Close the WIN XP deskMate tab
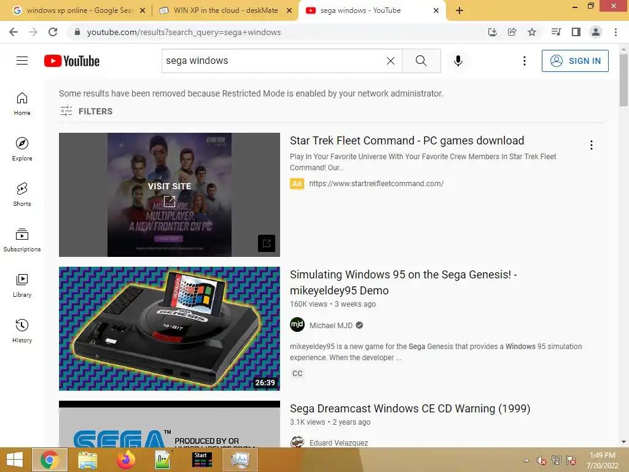This screenshot has height=472, width=629. click(289, 11)
